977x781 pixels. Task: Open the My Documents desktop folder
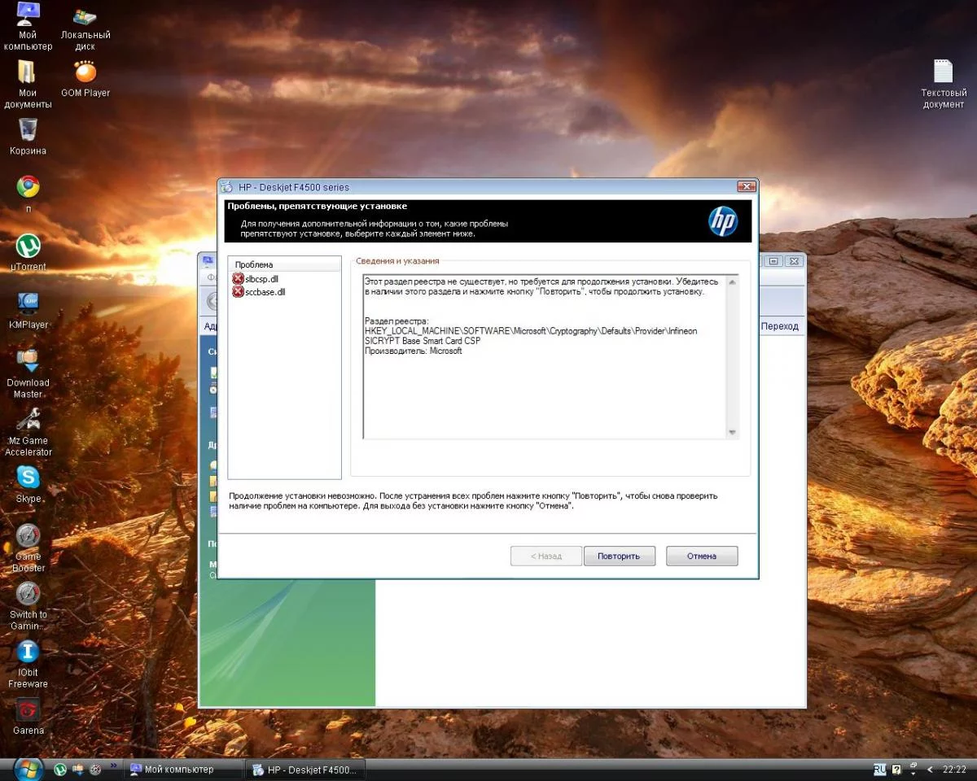[x=28, y=84]
